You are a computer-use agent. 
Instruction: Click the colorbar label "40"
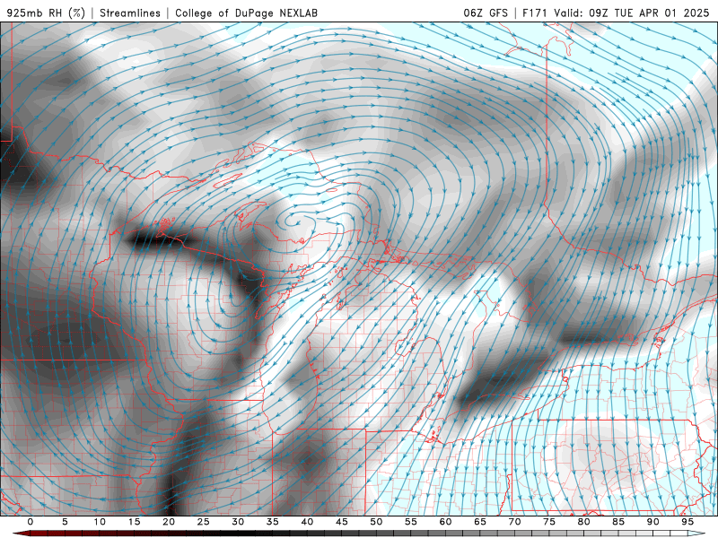(x=307, y=522)
